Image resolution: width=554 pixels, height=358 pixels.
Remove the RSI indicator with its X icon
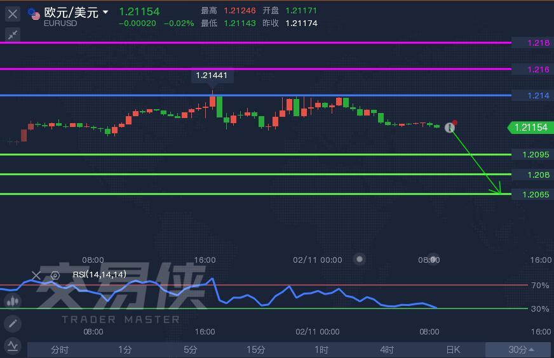click(x=36, y=275)
